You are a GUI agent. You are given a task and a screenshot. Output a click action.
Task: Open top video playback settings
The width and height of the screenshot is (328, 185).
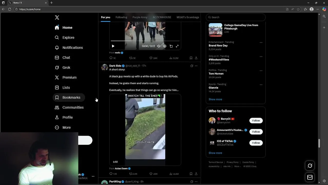click(x=165, y=46)
